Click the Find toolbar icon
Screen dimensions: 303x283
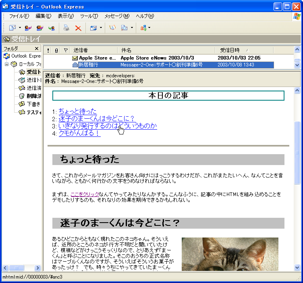[124, 28]
